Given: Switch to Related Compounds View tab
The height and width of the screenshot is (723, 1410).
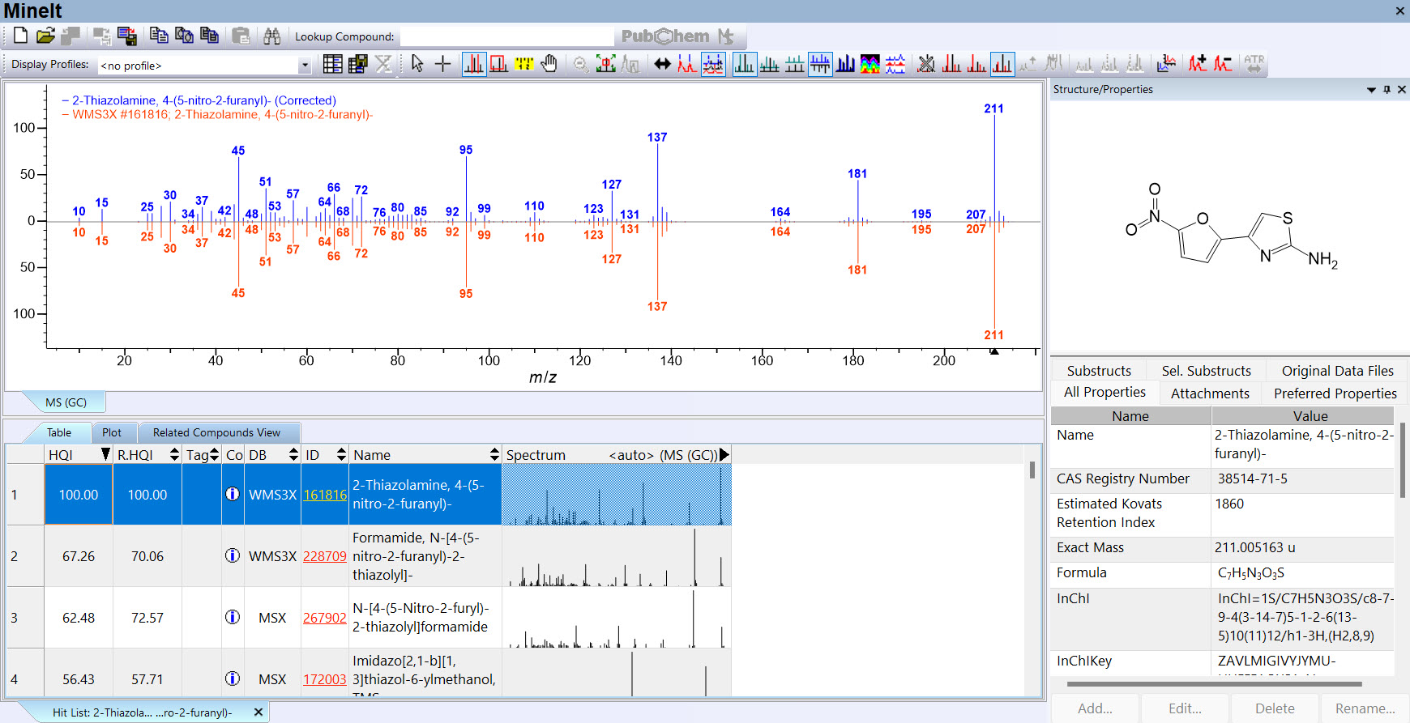Looking at the screenshot, I should pyautogui.click(x=216, y=433).
